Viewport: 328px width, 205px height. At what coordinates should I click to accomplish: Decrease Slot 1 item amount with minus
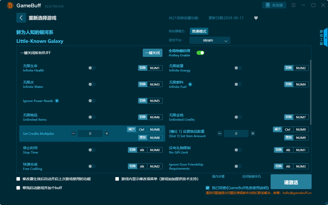tap(220, 134)
